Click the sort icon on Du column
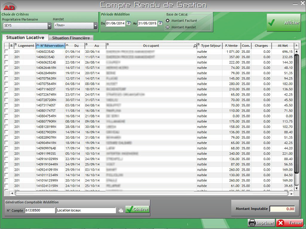The height and width of the screenshot is (229, 306). (67, 45)
